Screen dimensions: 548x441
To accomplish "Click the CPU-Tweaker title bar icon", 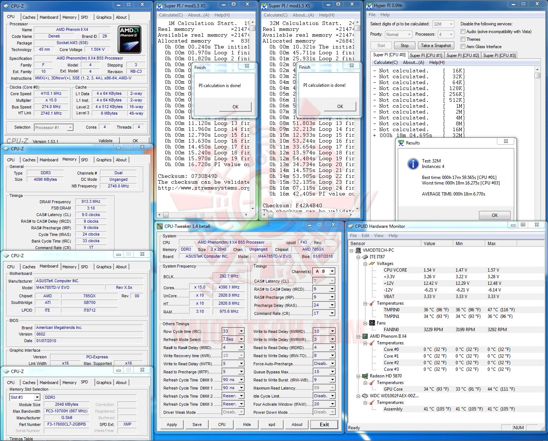I will pyautogui.click(x=160, y=226).
